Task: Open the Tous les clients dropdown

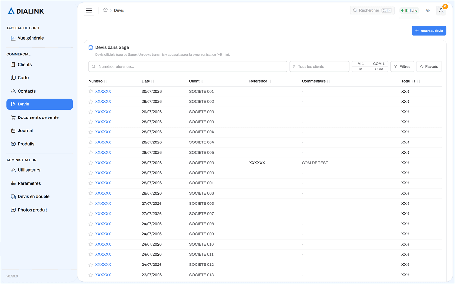Action: point(319,67)
